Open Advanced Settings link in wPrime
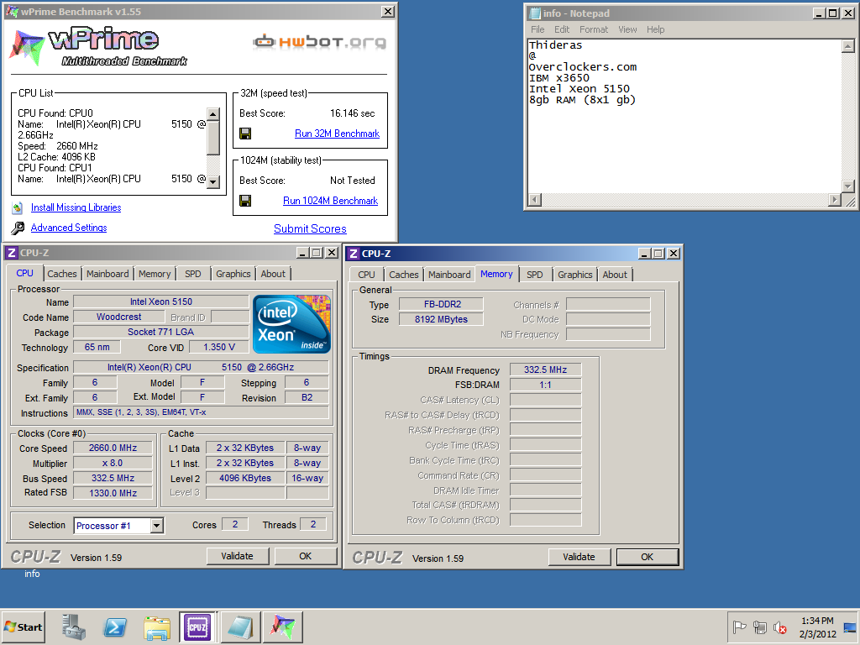 coord(69,228)
